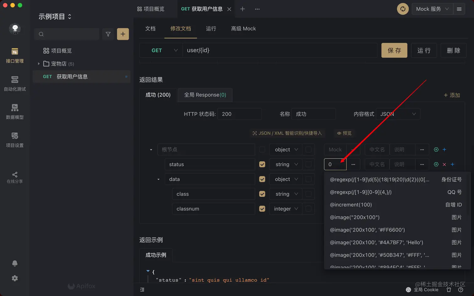This screenshot has width=474, height=296.
Task: Click the yellow plus button to add an API
Action: tap(123, 34)
